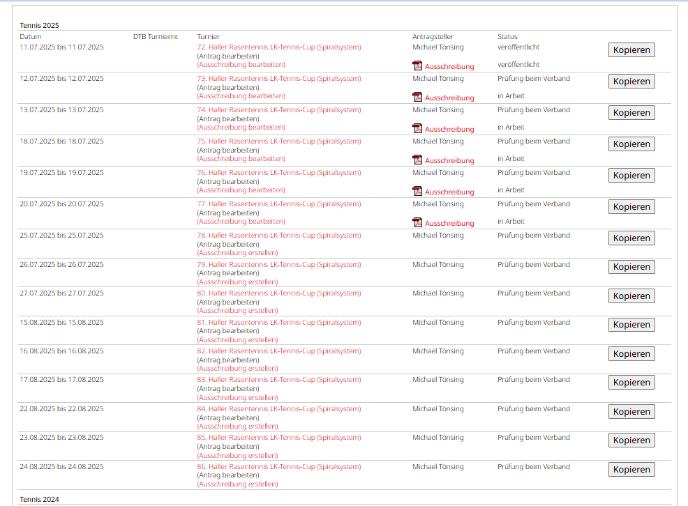Copy the 78. Haller Rasentennis tournament

tap(631, 238)
